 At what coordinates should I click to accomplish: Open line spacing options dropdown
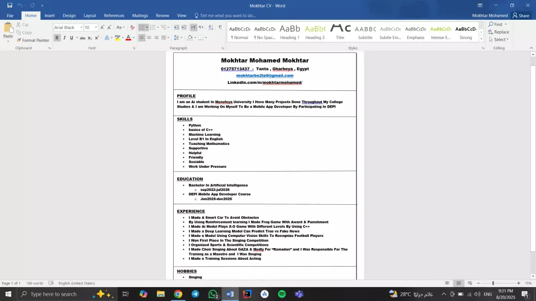pos(178,37)
